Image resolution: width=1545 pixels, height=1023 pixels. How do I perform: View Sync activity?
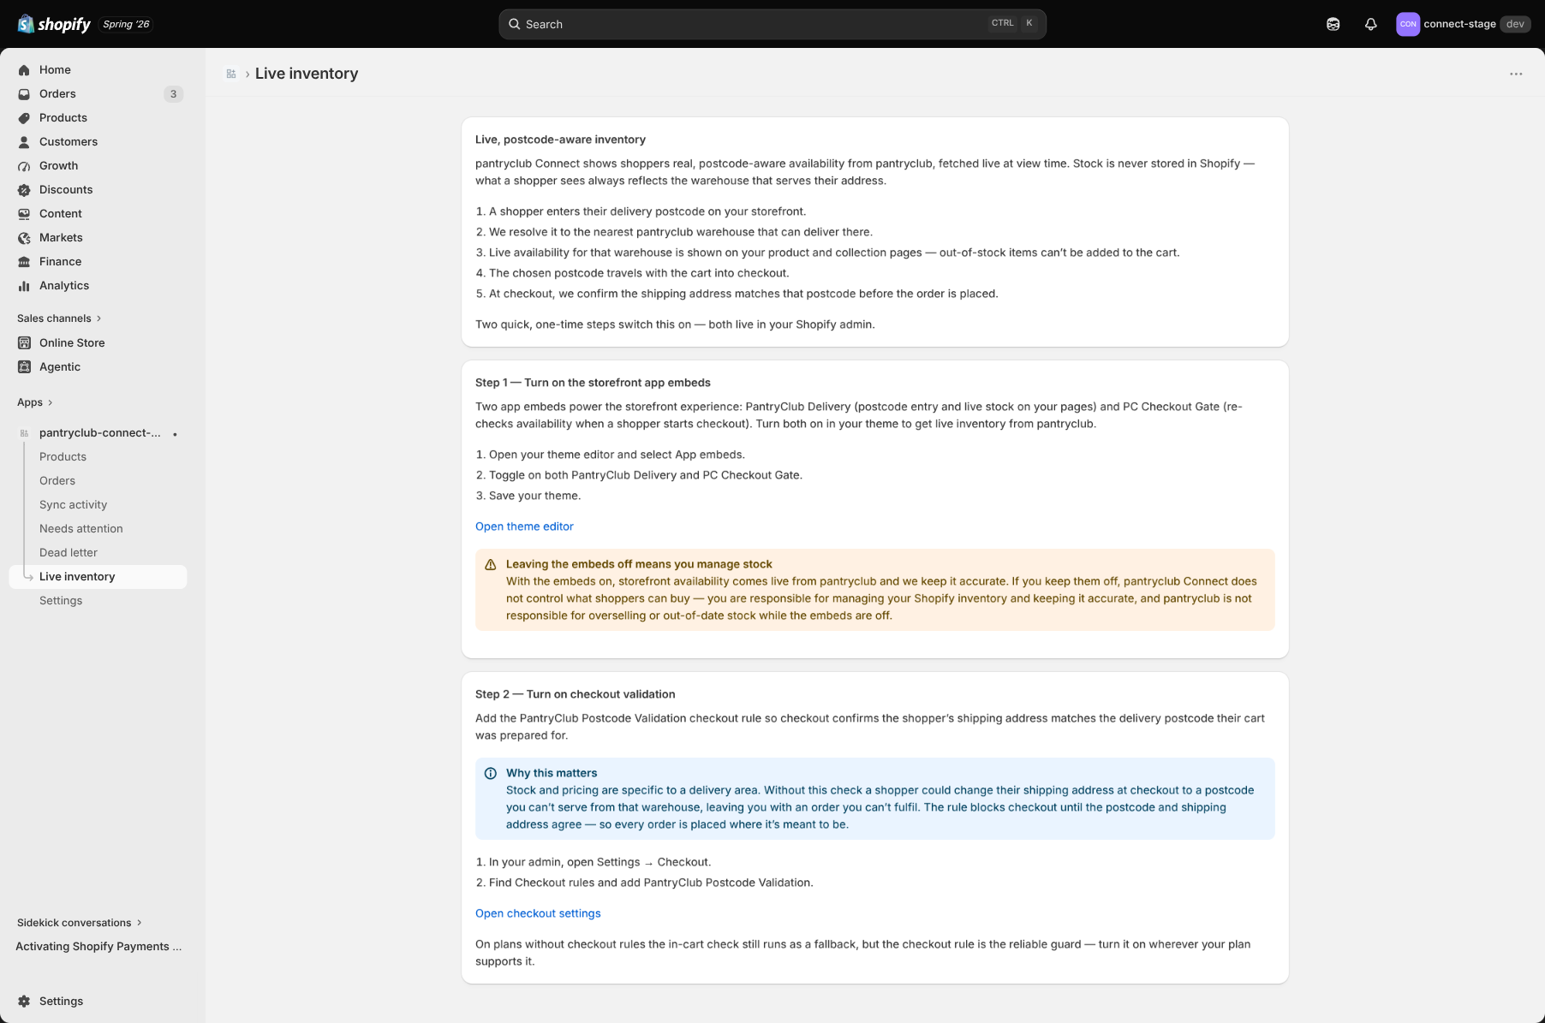click(73, 505)
